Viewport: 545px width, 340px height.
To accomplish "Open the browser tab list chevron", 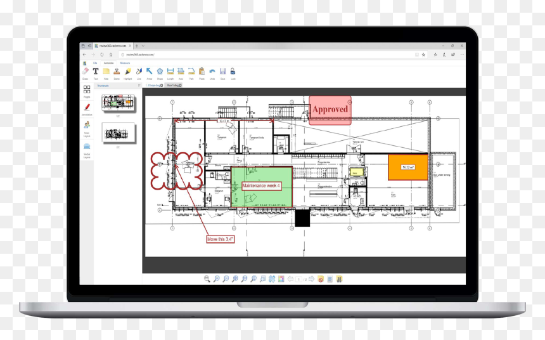I will coord(143,46).
